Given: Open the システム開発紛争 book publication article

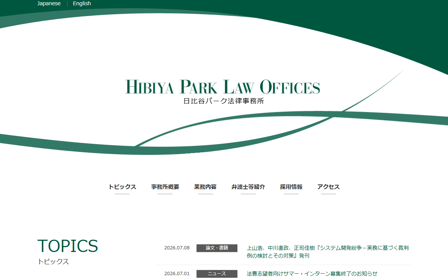Looking at the screenshot, I should click(x=328, y=252).
